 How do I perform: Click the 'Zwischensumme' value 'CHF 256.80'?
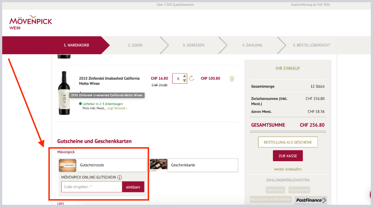(x=315, y=99)
